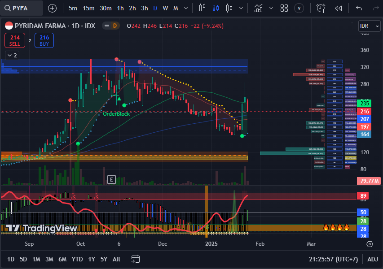The height and width of the screenshot is (269, 383).
Task: Click the O242 open value
Action: click(x=134, y=26)
